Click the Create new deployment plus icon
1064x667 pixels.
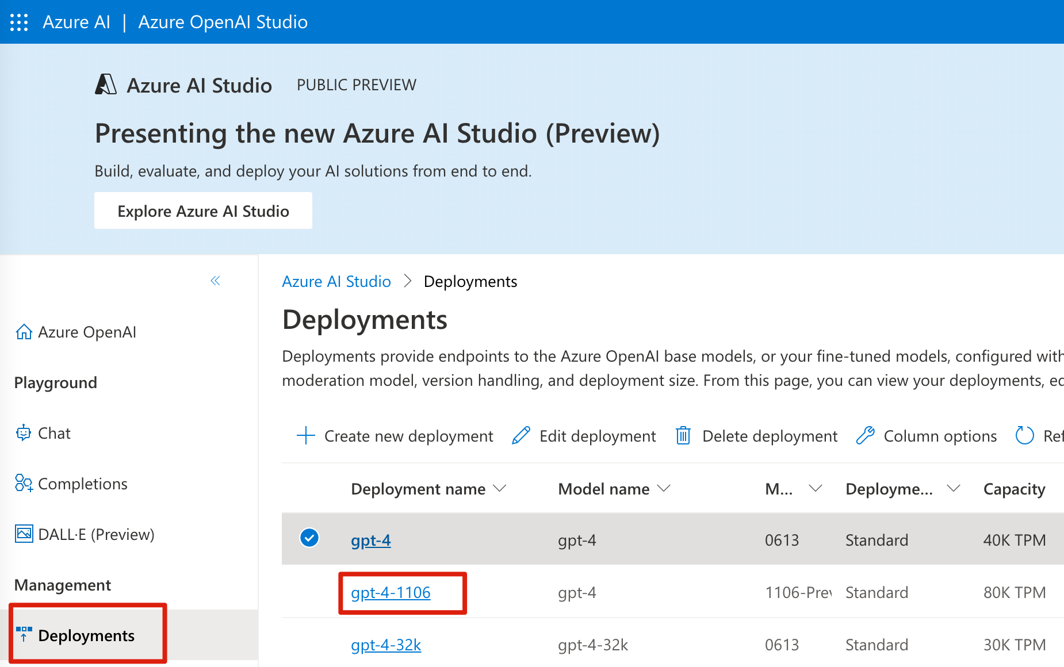pyautogui.click(x=306, y=436)
